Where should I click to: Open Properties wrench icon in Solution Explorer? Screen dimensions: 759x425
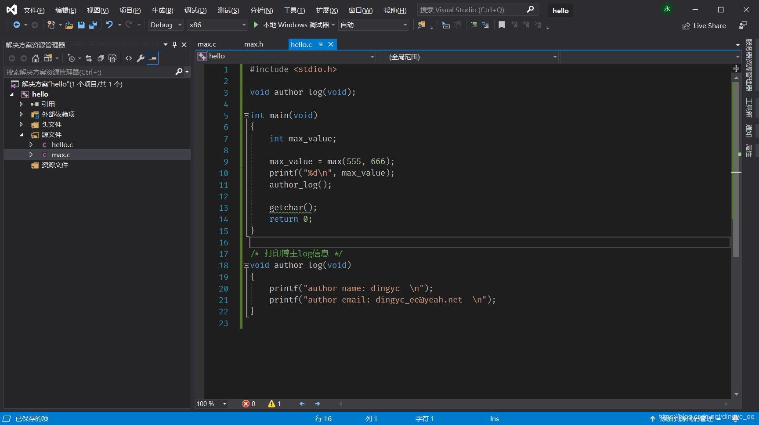point(141,58)
